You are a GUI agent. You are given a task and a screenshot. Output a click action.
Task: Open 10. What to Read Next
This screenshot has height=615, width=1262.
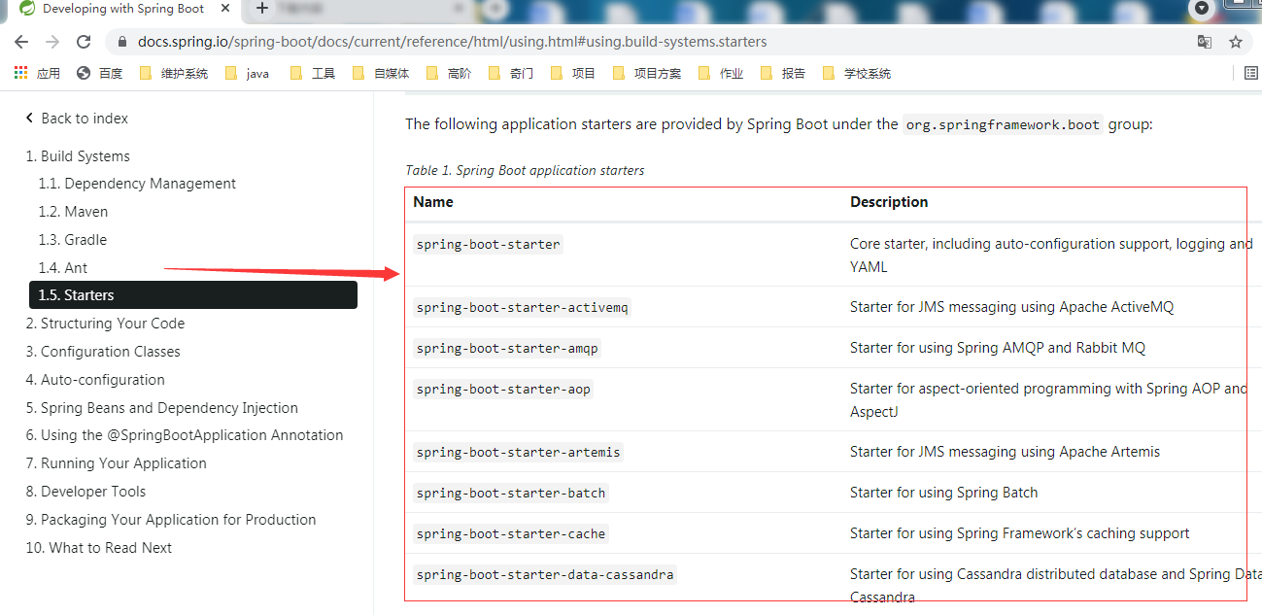(x=99, y=548)
